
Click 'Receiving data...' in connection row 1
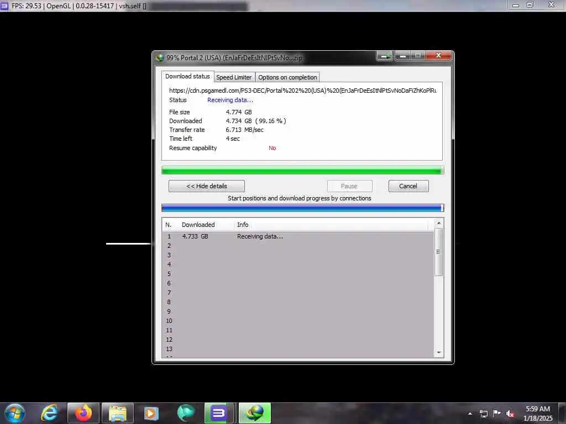coord(260,236)
